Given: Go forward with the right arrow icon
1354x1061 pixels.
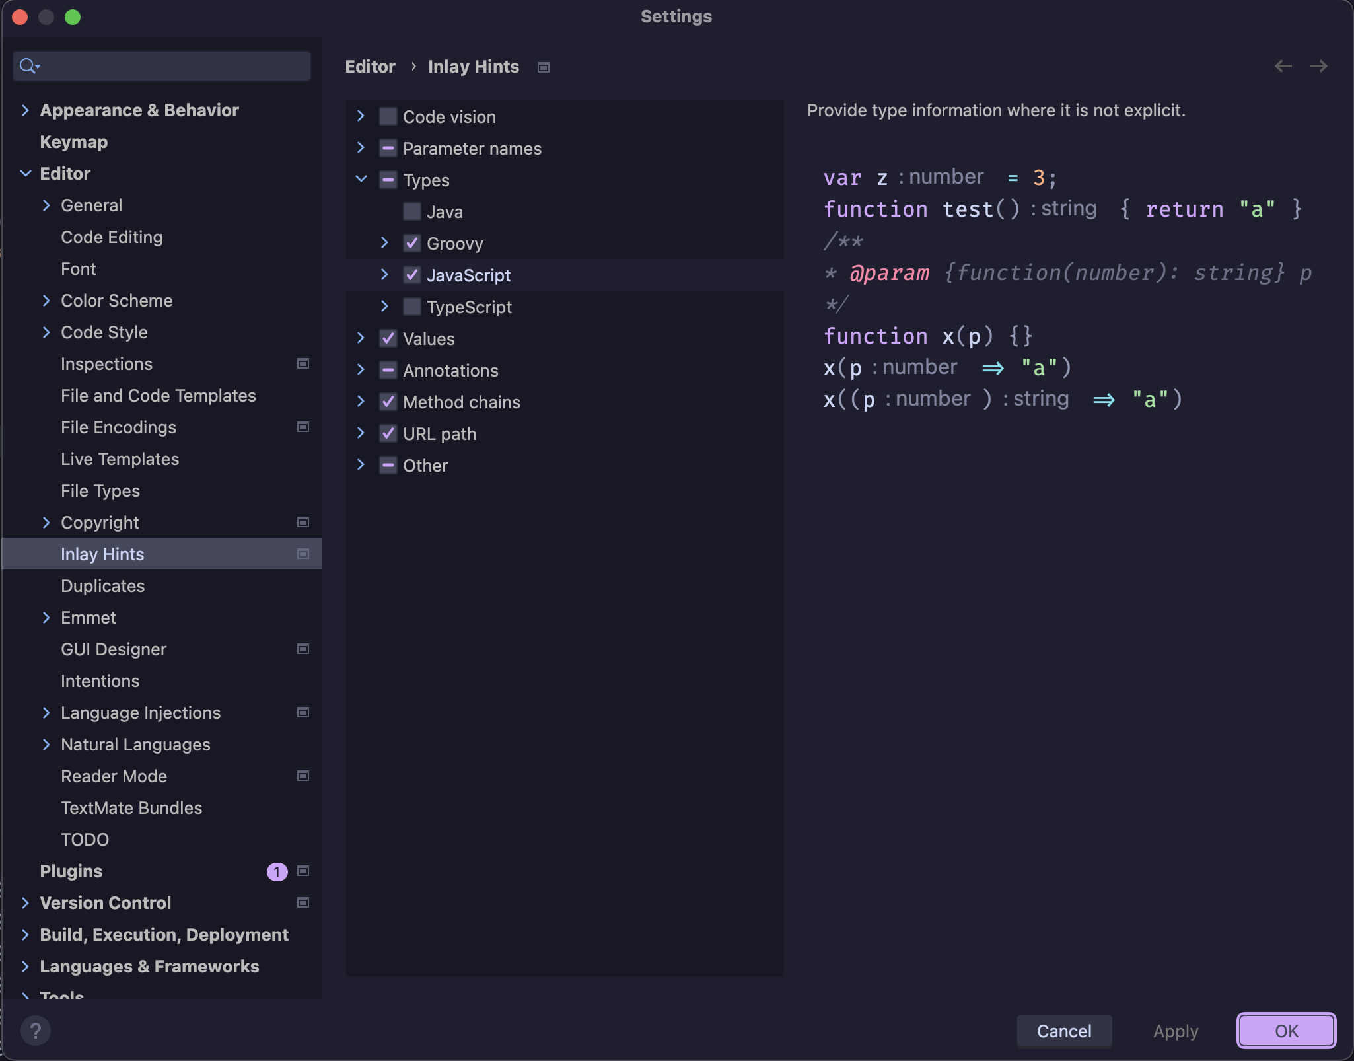Looking at the screenshot, I should pos(1318,66).
